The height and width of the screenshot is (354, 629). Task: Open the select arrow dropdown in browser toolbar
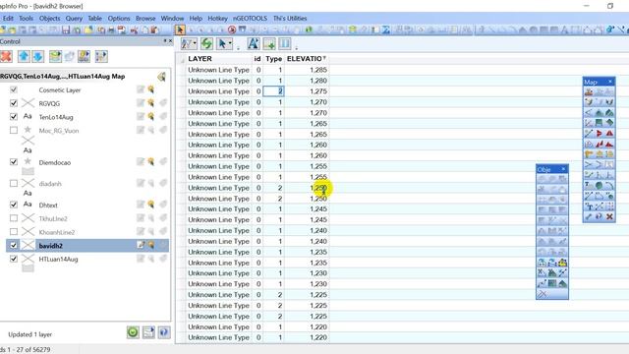pyautogui.click(x=231, y=43)
